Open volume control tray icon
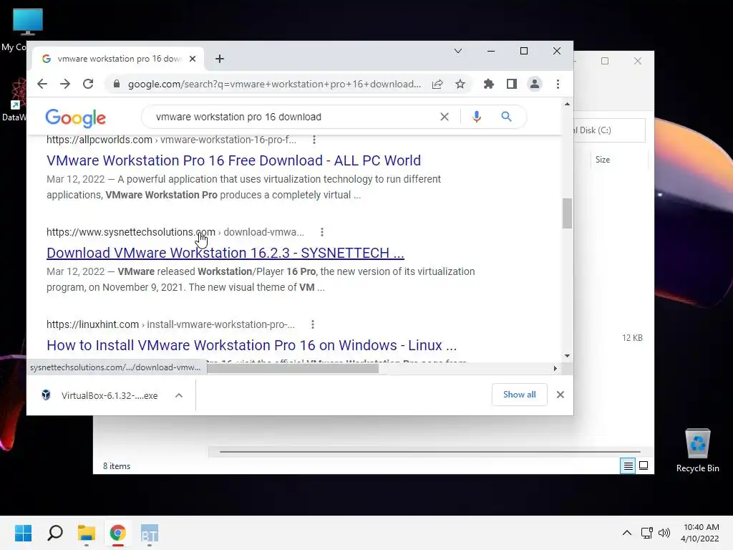 (664, 533)
